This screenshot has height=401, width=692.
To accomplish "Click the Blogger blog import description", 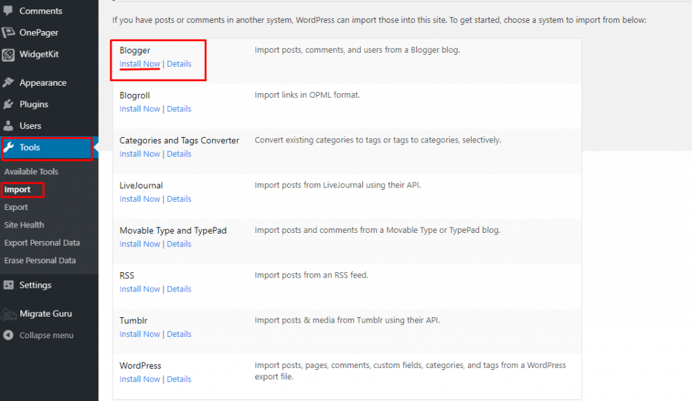I will coord(357,50).
